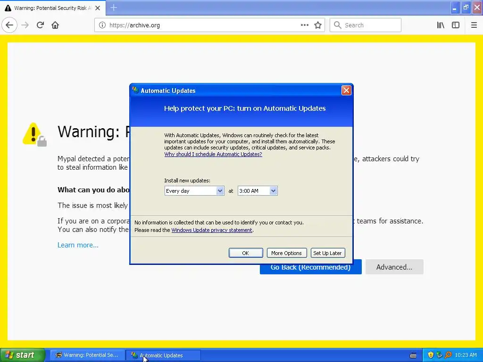The height and width of the screenshot is (362, 483).
Task: Open a new browser tab
Action: coord(114,8)
